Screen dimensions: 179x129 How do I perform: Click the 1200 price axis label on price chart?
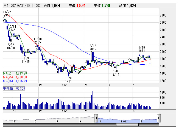tap(163, 81)
